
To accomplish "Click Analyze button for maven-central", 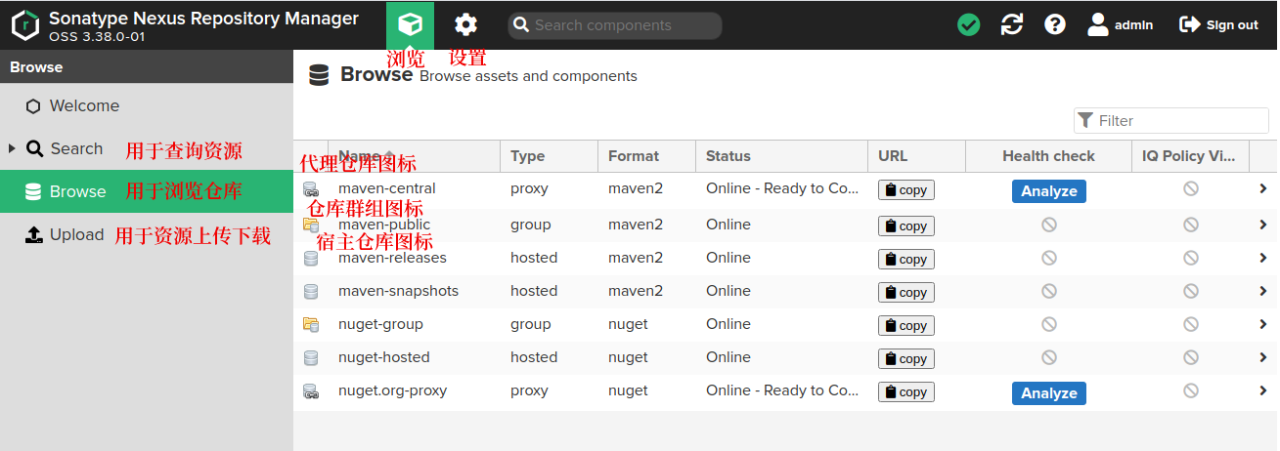I will [1048, 191].
